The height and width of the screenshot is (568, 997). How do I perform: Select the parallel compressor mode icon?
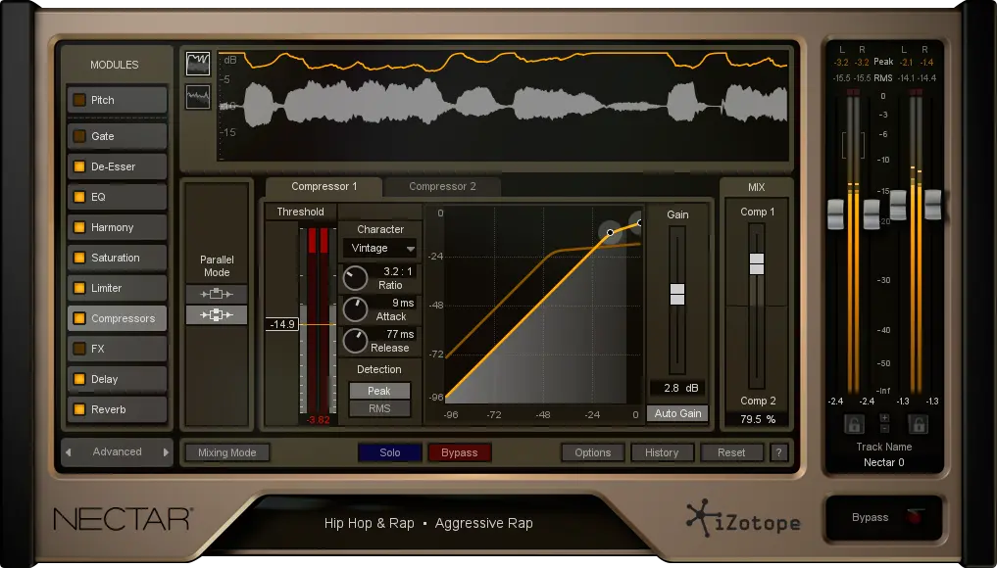coord(217,314)
